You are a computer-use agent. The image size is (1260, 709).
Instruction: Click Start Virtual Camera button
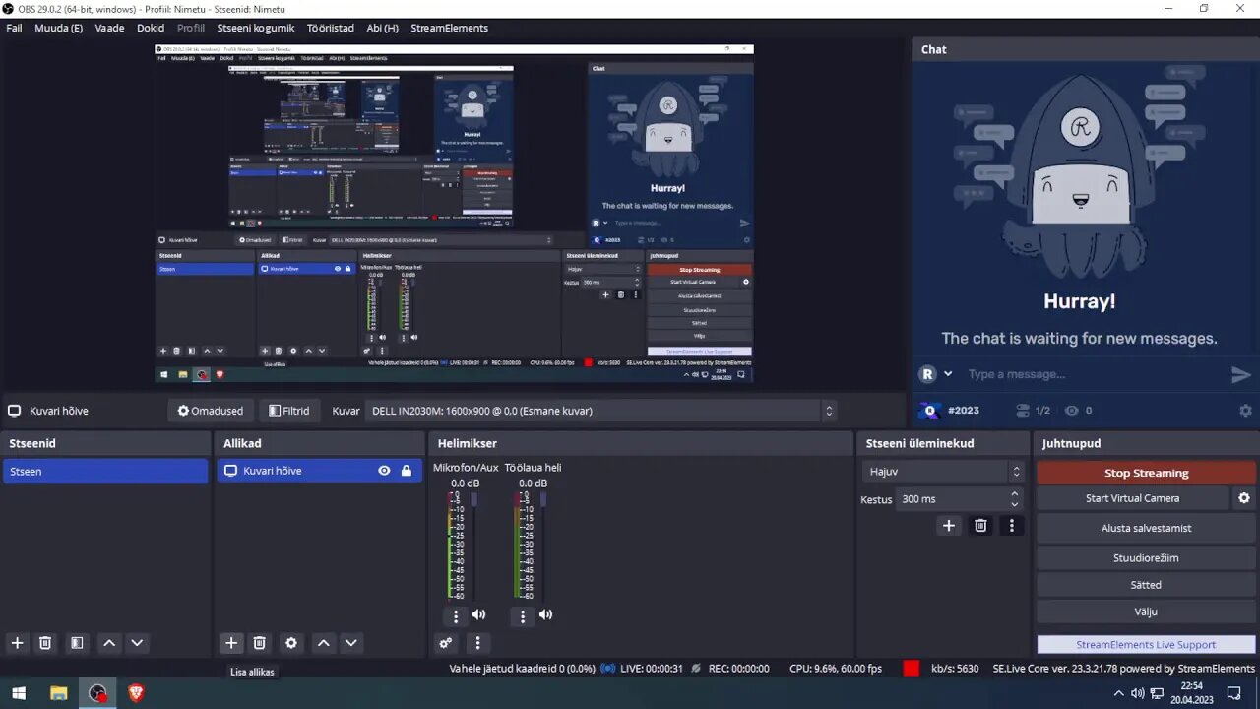point(1132,498)
